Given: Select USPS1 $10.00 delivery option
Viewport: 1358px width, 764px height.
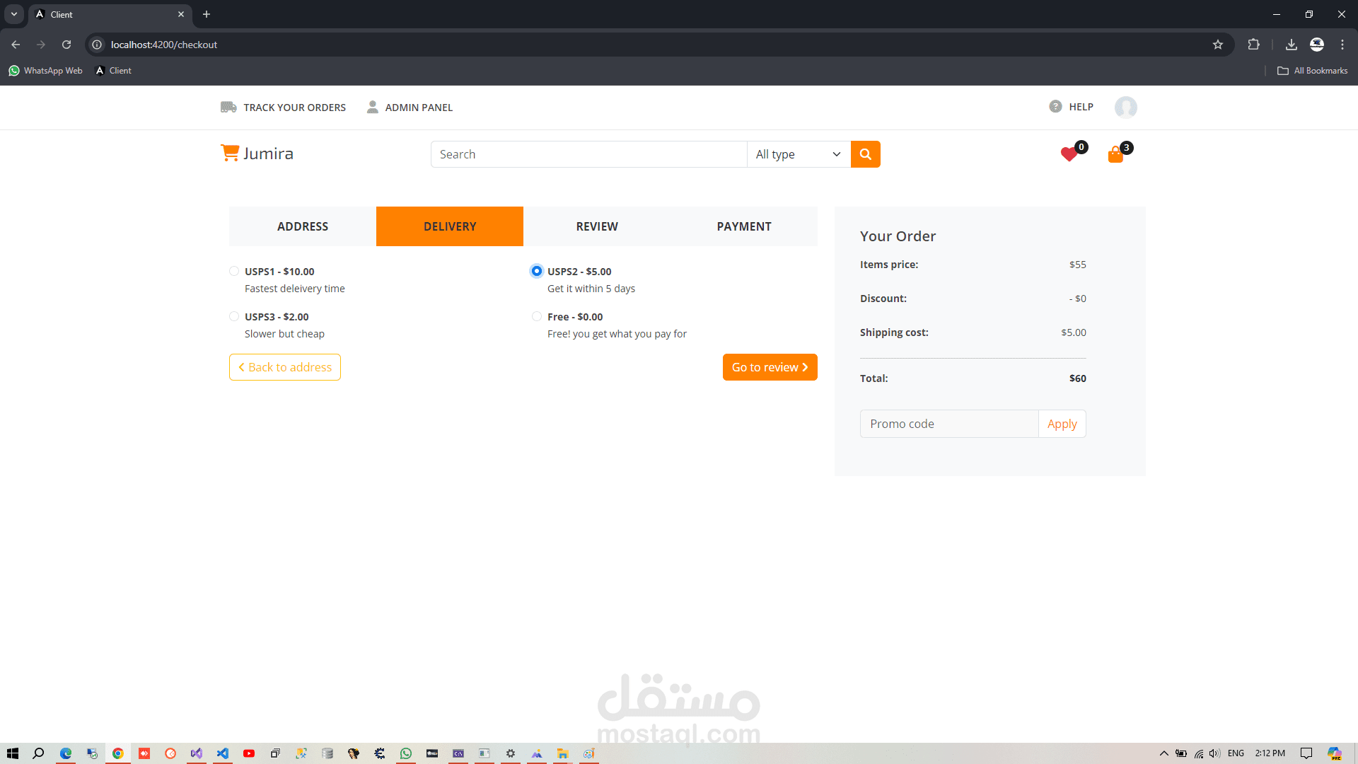Looking at the screenshot, I should pos(234,272).
